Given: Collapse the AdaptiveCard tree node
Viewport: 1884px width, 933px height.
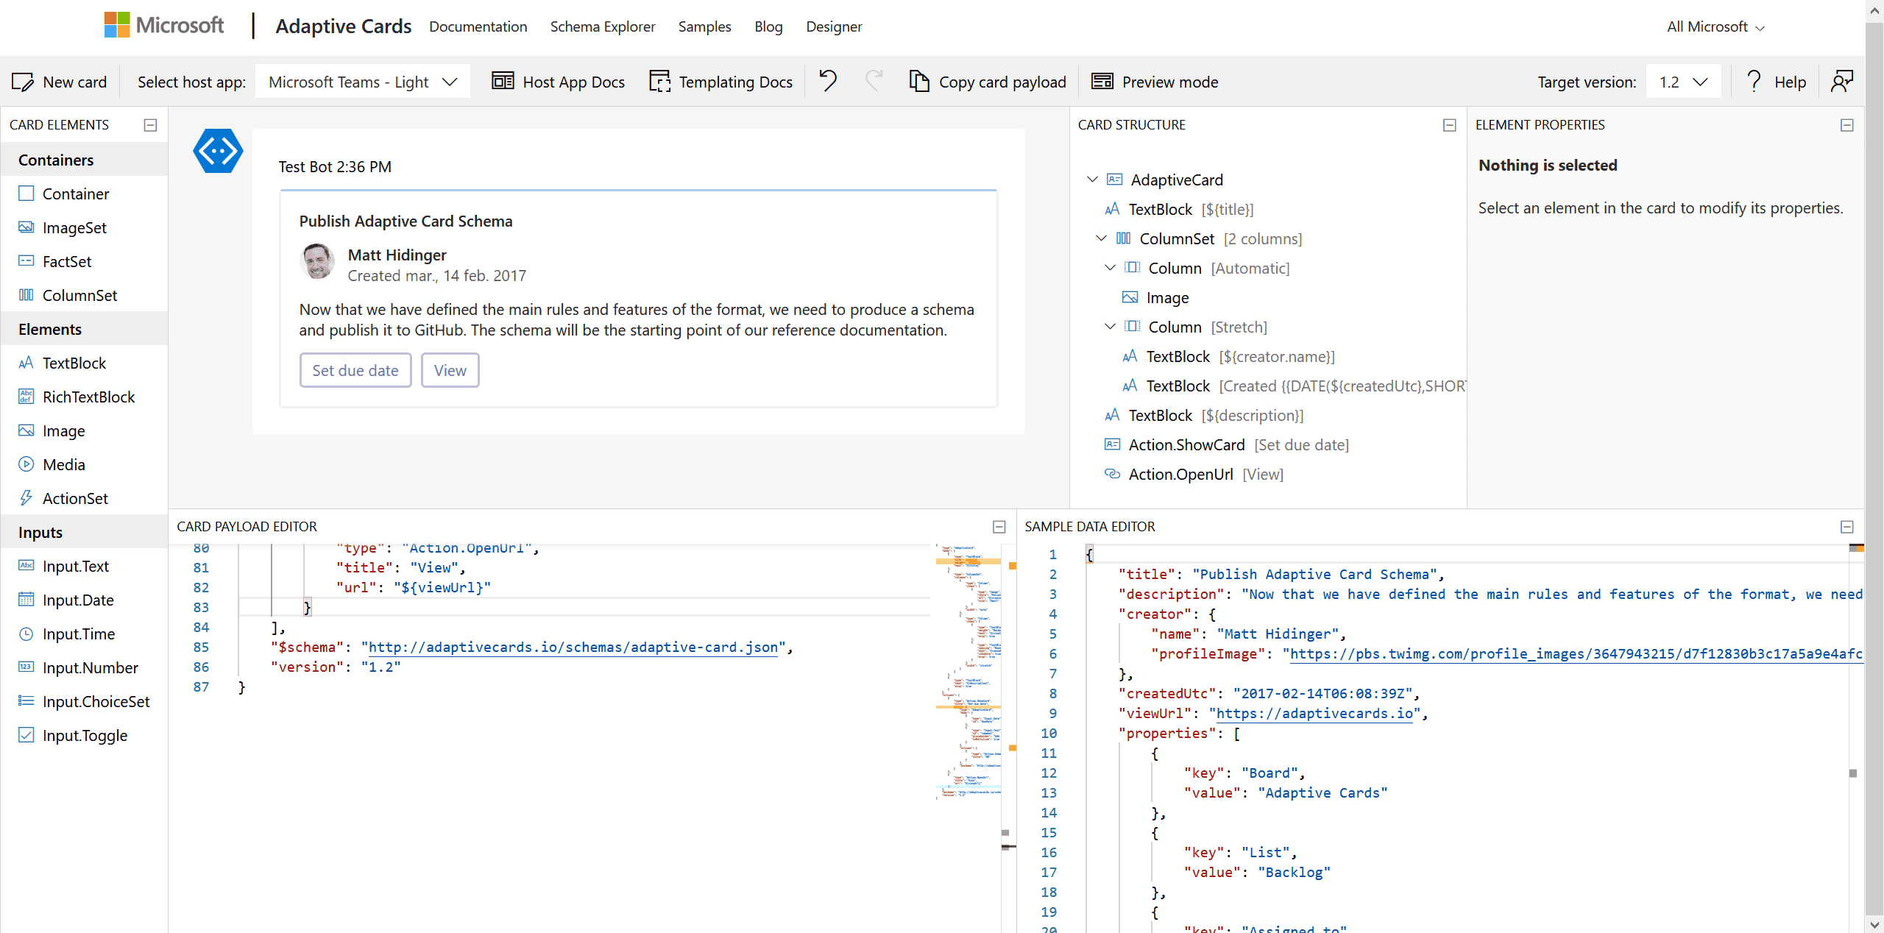Looking at the screenshot, I should coord(1092,180).
